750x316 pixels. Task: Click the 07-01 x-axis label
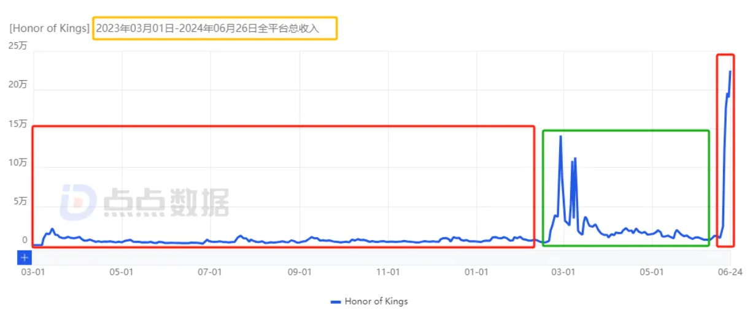point(211,272)
